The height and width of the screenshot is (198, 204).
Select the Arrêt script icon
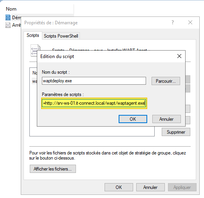(8, 25)
